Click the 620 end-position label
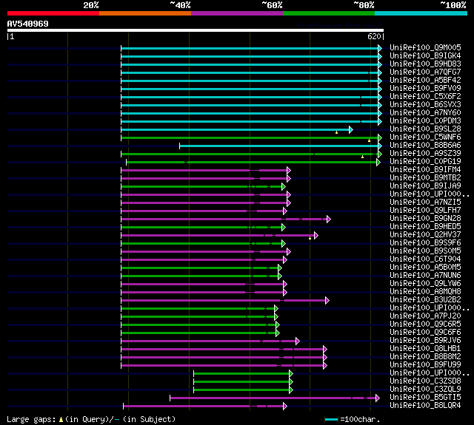The image size is (474, 425). click(374, 36)
